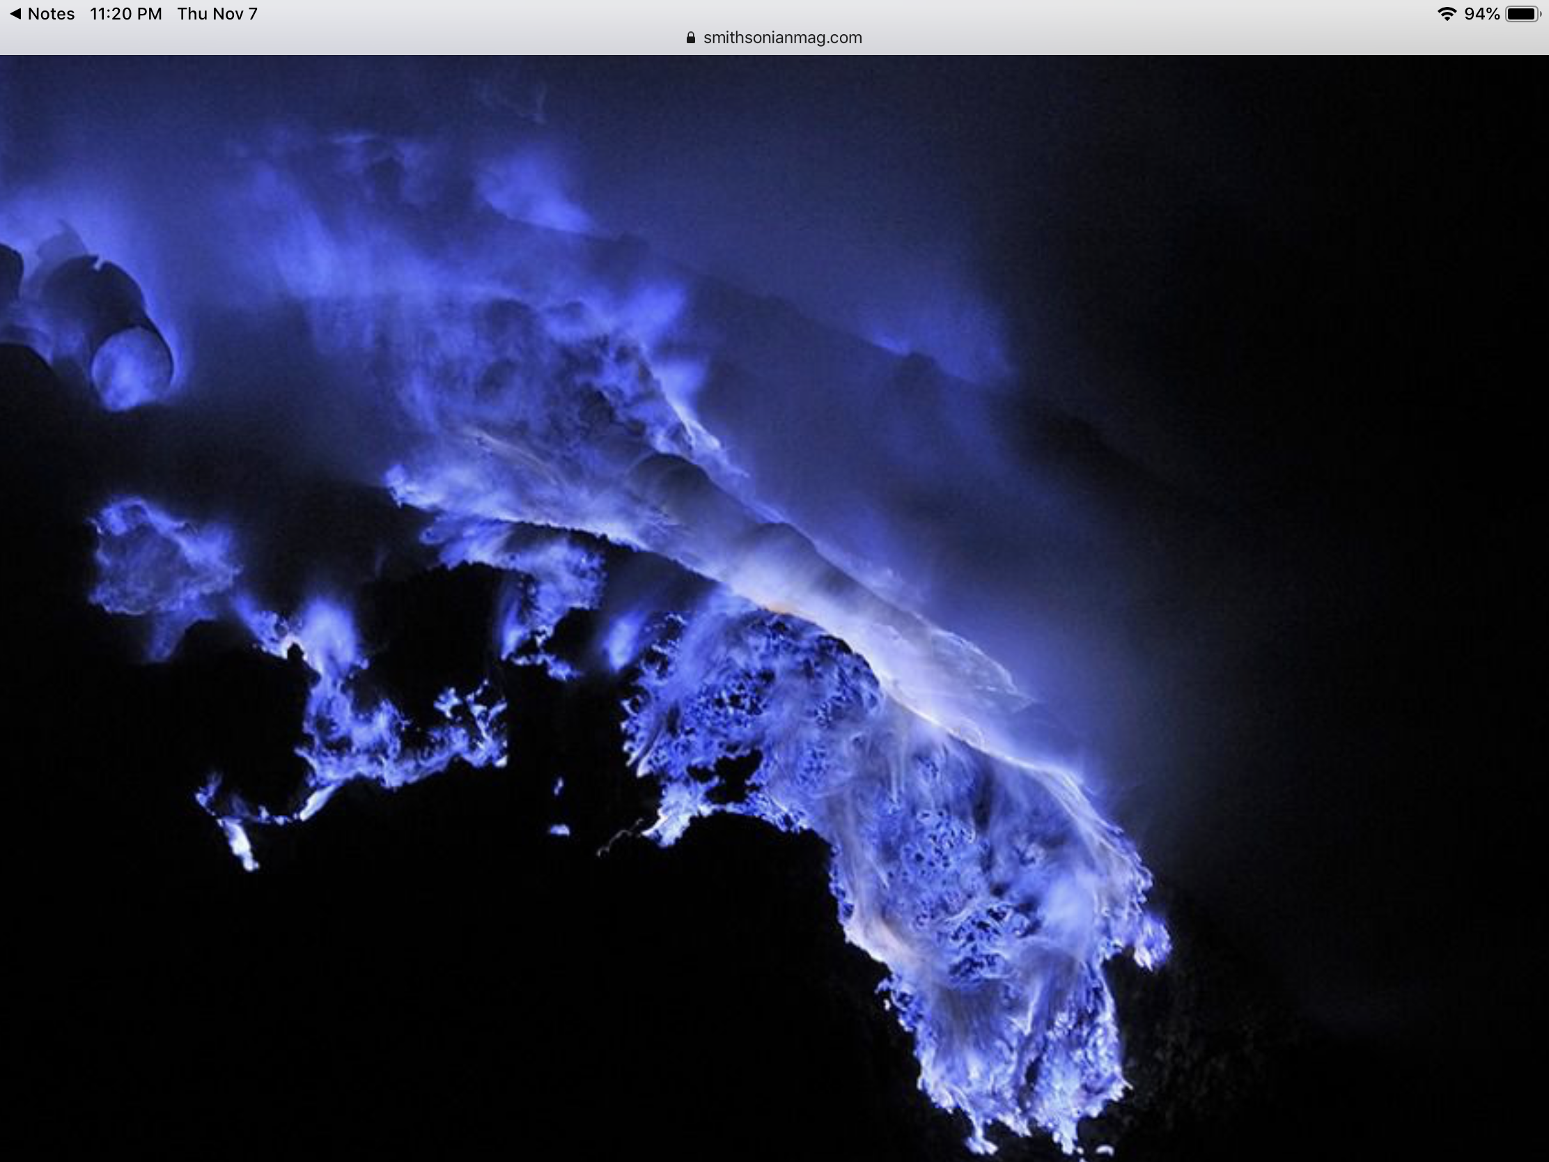This screenshot has height=1162, width=1549.
Task: Tap the 11:20 PM clock
Action: [x=126, y=14]
